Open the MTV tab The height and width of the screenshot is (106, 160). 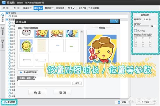point(71,8)
